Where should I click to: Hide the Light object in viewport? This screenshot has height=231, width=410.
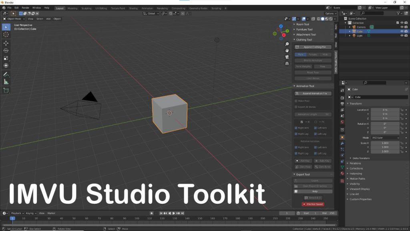[402, 36]
